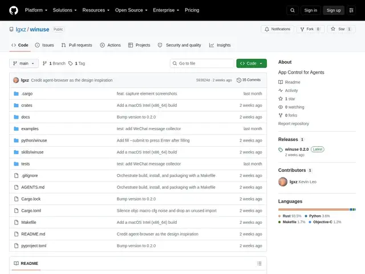Open the README outline list icon
365x274 pixels.
(259, 264)
